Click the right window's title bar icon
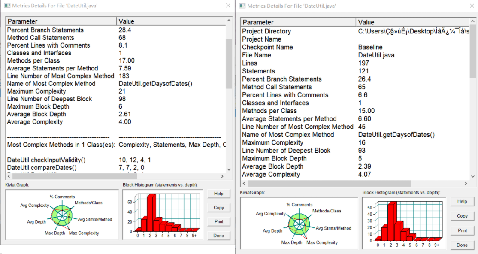 (242, 6)
